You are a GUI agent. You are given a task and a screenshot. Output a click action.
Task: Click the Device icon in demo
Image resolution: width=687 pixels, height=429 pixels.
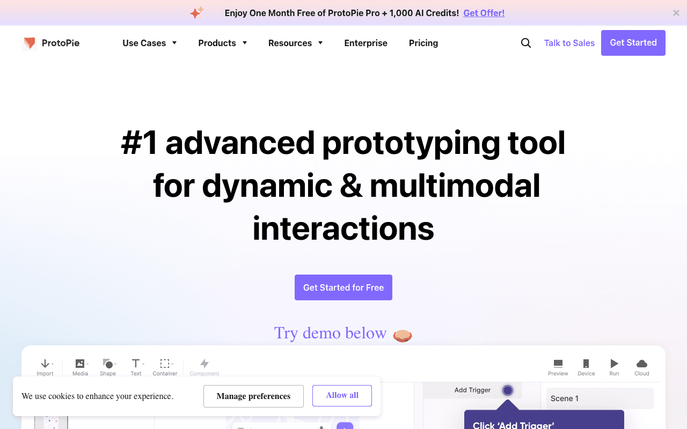[586, 364]
